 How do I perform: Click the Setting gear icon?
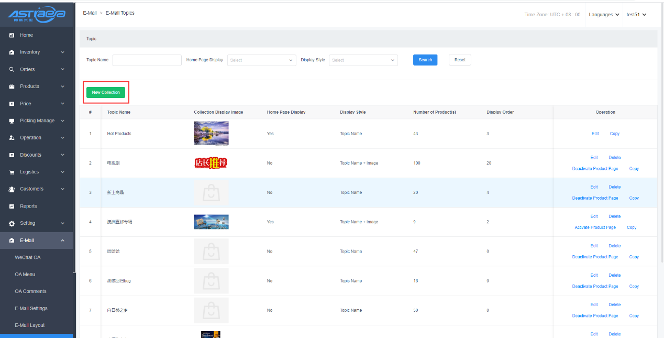[x=12, y=223]
